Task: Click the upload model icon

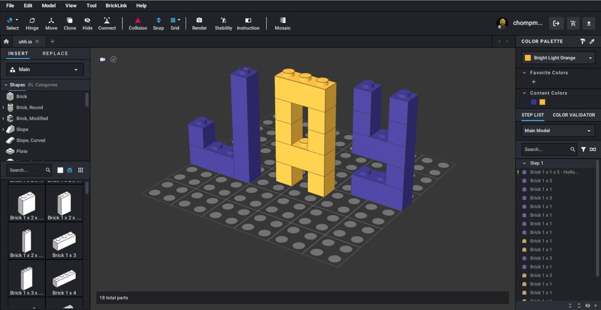Action: (589, 23)
